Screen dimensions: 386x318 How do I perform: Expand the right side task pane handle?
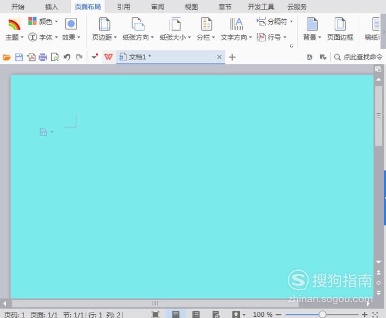click(x=384, y=197)
